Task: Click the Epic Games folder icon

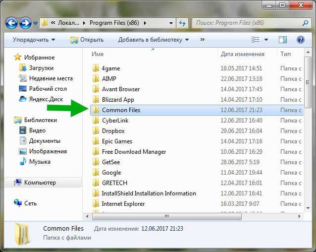Action: point(96,141)
